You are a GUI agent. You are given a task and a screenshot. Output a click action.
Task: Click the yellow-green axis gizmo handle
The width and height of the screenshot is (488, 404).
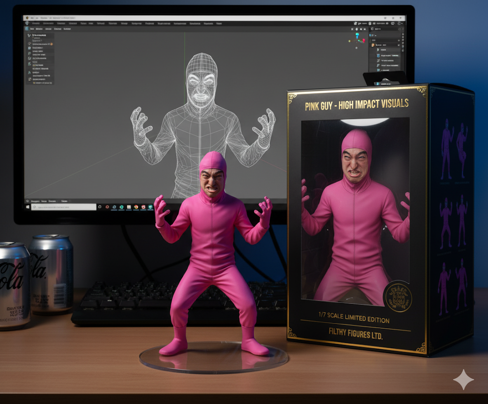pos(349,41)
